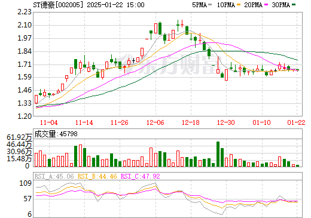The height and width of the screenshot is (218, 311).
Task: Click the 10PMA legend label
Action: 226,5
